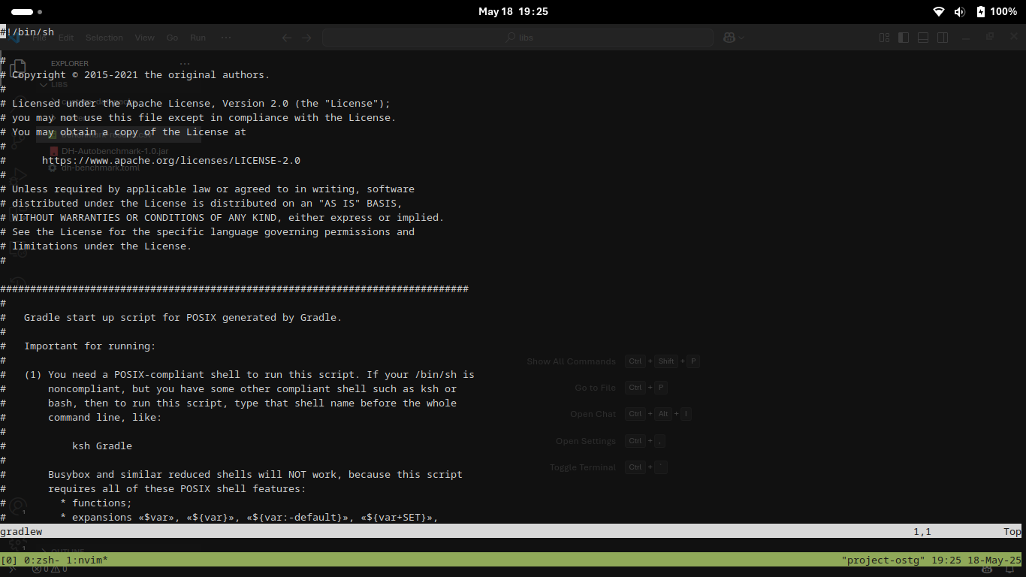
Task: Toggle VS Code primary side bar layout button
Action: click(x=904, y=38)
